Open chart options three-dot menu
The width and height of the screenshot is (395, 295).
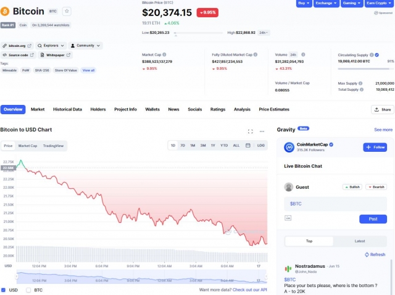coord(262,131)
